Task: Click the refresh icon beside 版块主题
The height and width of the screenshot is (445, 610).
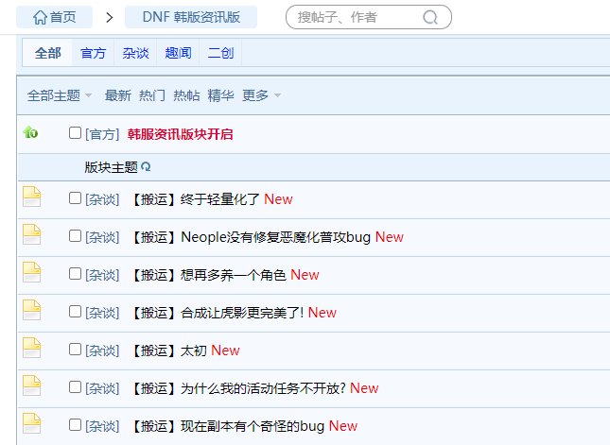Action: tap(146, 167)
